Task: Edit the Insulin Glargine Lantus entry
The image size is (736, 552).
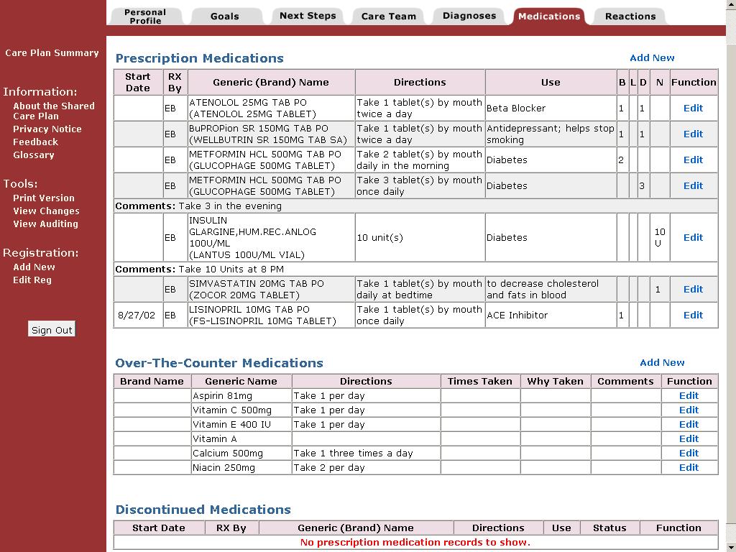Action: pos(693,237)
